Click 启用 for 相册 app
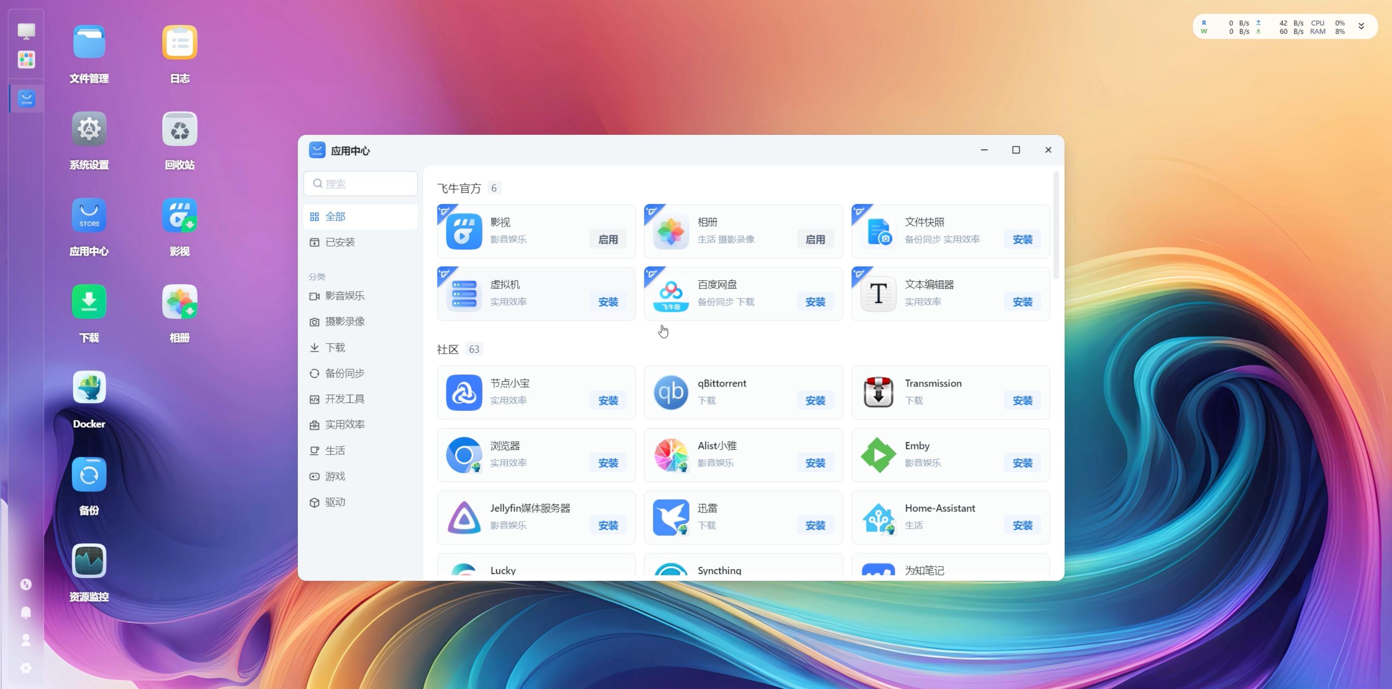This screenshot has height=689, width=1392. (815, 239)
